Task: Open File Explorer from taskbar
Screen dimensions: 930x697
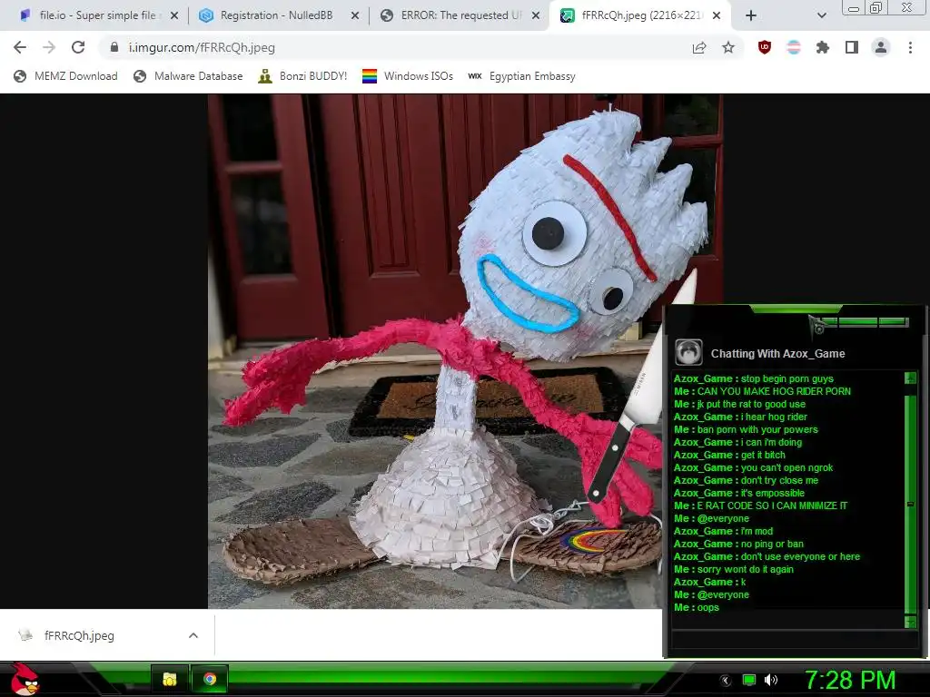Action: coord(170,679)
